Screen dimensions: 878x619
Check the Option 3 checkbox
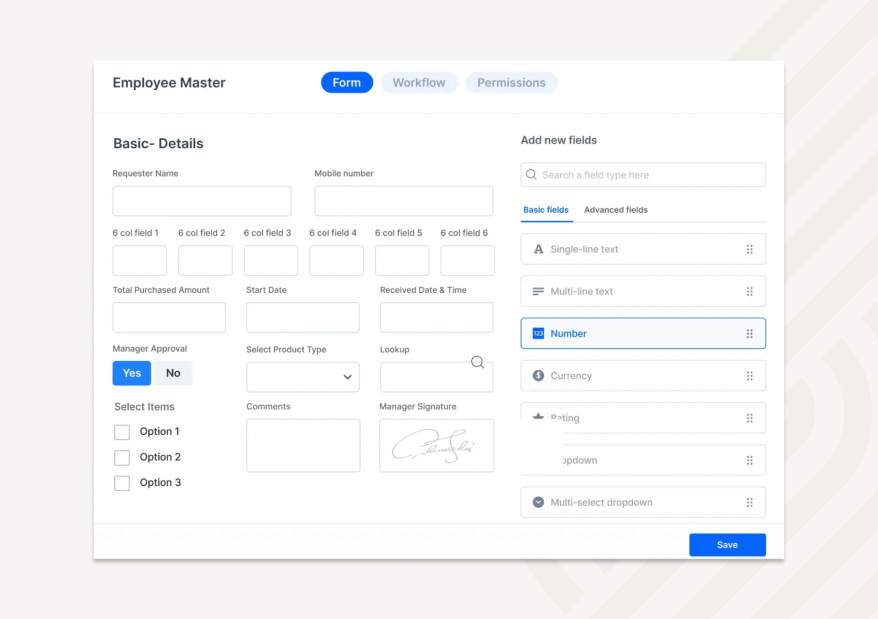point(122,483)
